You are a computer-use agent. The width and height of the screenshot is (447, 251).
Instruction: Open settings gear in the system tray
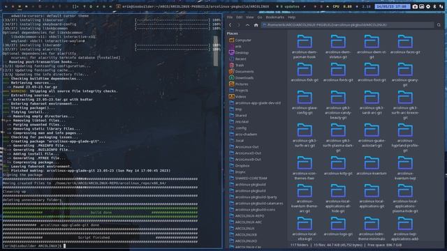click(x=428, y=6)
